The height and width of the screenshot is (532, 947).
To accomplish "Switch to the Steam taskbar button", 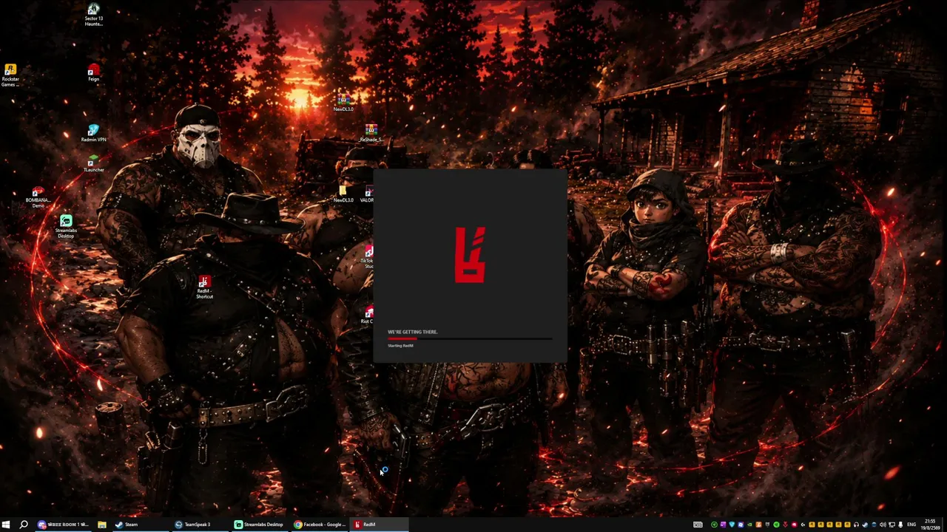I will pyautogui.click(x=141, y=525).
